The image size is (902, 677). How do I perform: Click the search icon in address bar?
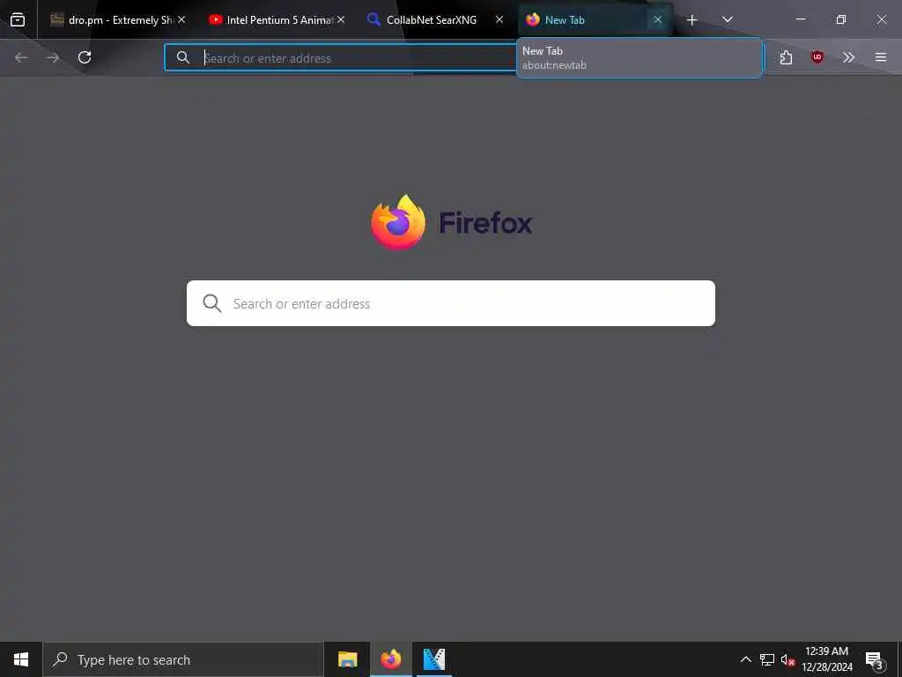tap(183, 57)
